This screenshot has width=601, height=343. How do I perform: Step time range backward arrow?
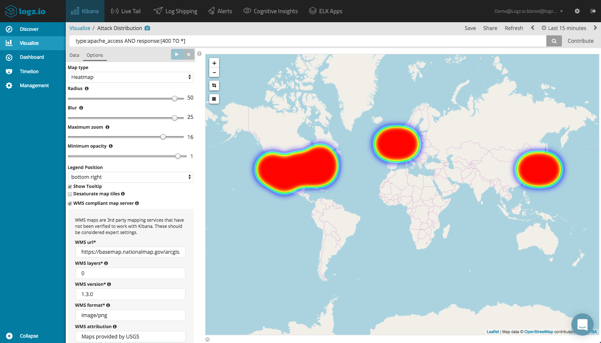click(533, 28)
